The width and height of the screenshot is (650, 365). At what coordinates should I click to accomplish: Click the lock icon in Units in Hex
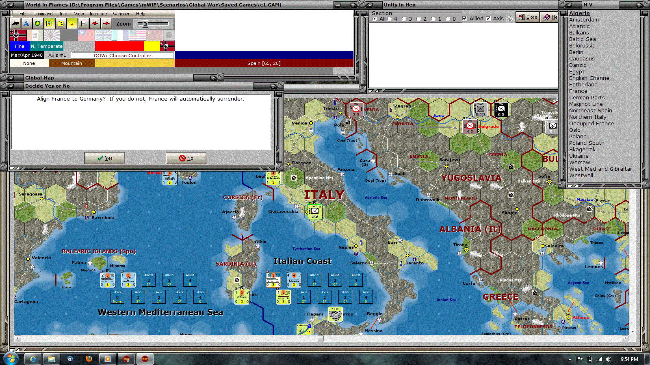[x=510, y=18]
